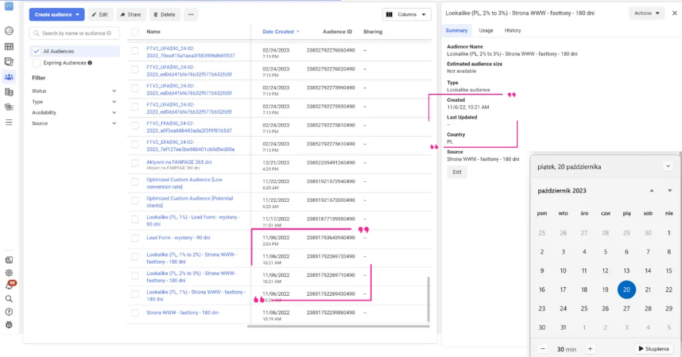Open the help question mark icon
The width and height of the screenshot is (682, 357).
pos(9,312)
